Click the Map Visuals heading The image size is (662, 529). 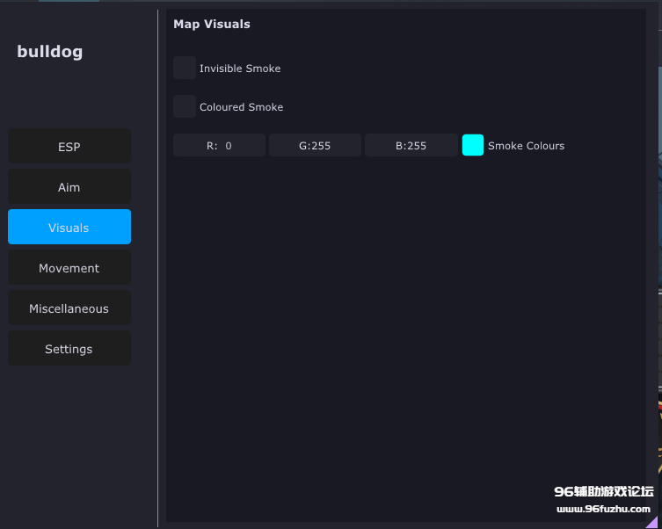[x=212, y=25]
